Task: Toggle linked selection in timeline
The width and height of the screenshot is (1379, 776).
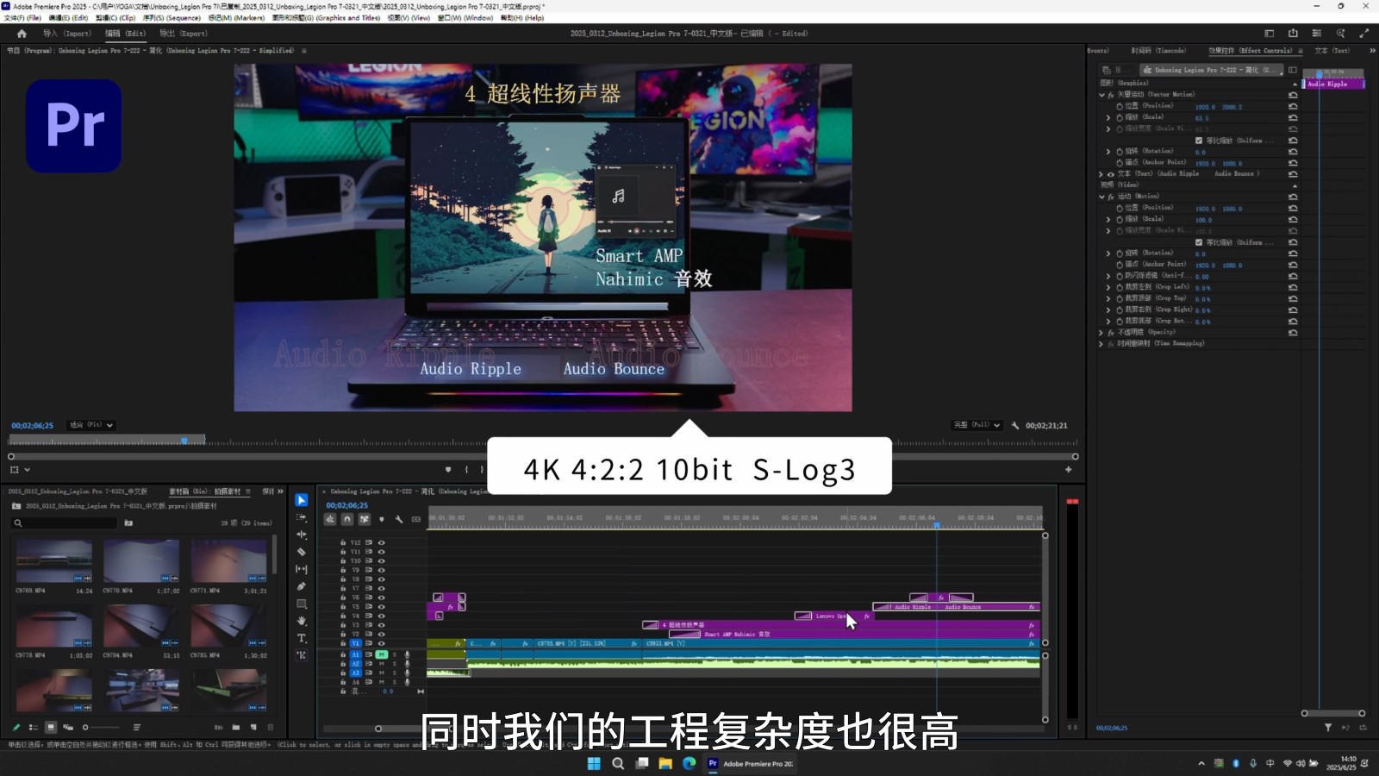Action: (x=364, y=519)
